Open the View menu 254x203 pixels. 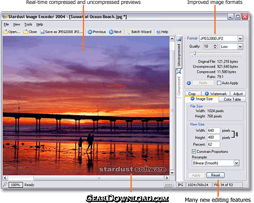16,24
